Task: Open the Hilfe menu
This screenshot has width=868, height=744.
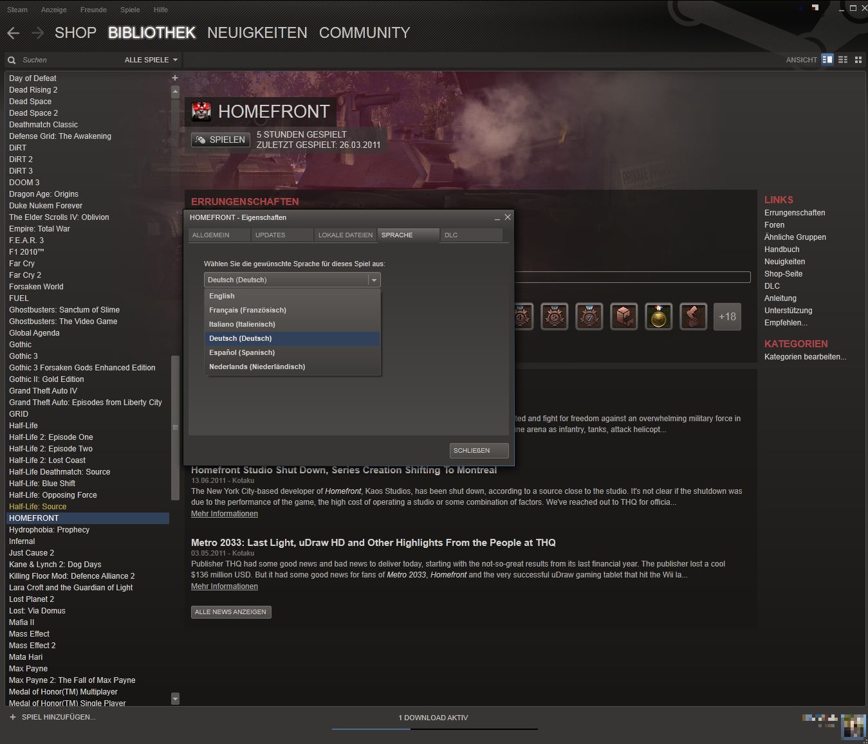Action: point(161,10)
